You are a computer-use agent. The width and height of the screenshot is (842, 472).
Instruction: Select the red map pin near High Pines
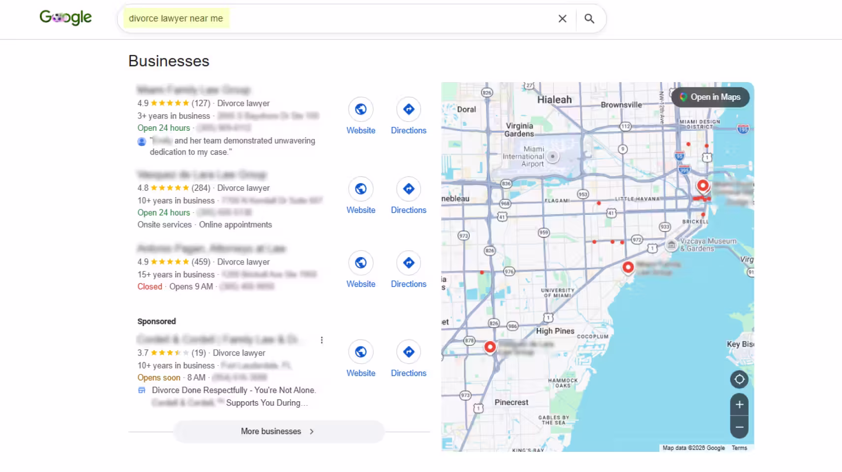pyautogui.click(x=490, y=348)
